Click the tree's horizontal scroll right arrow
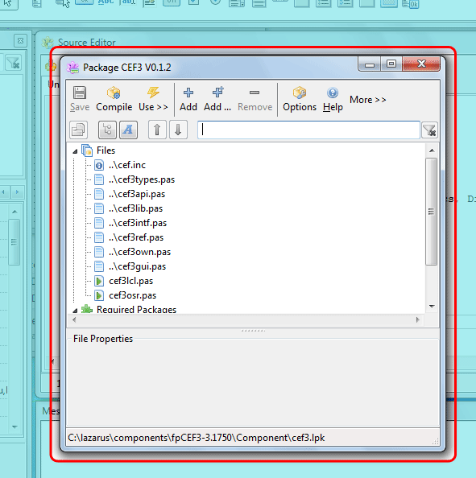The height and width of the screenshot is (478, 476). click(x=418, y=319)
